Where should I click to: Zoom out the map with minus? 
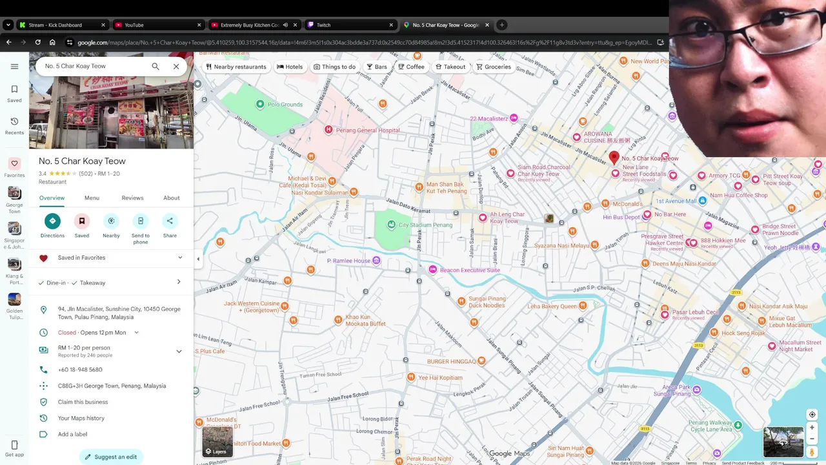point(812,439)
